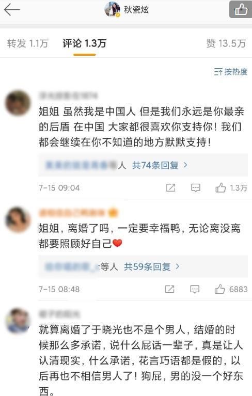Image resolution: width=252 pixels, height=396 pixels.
Task: Go back using the left arrow
Action: 12,10
